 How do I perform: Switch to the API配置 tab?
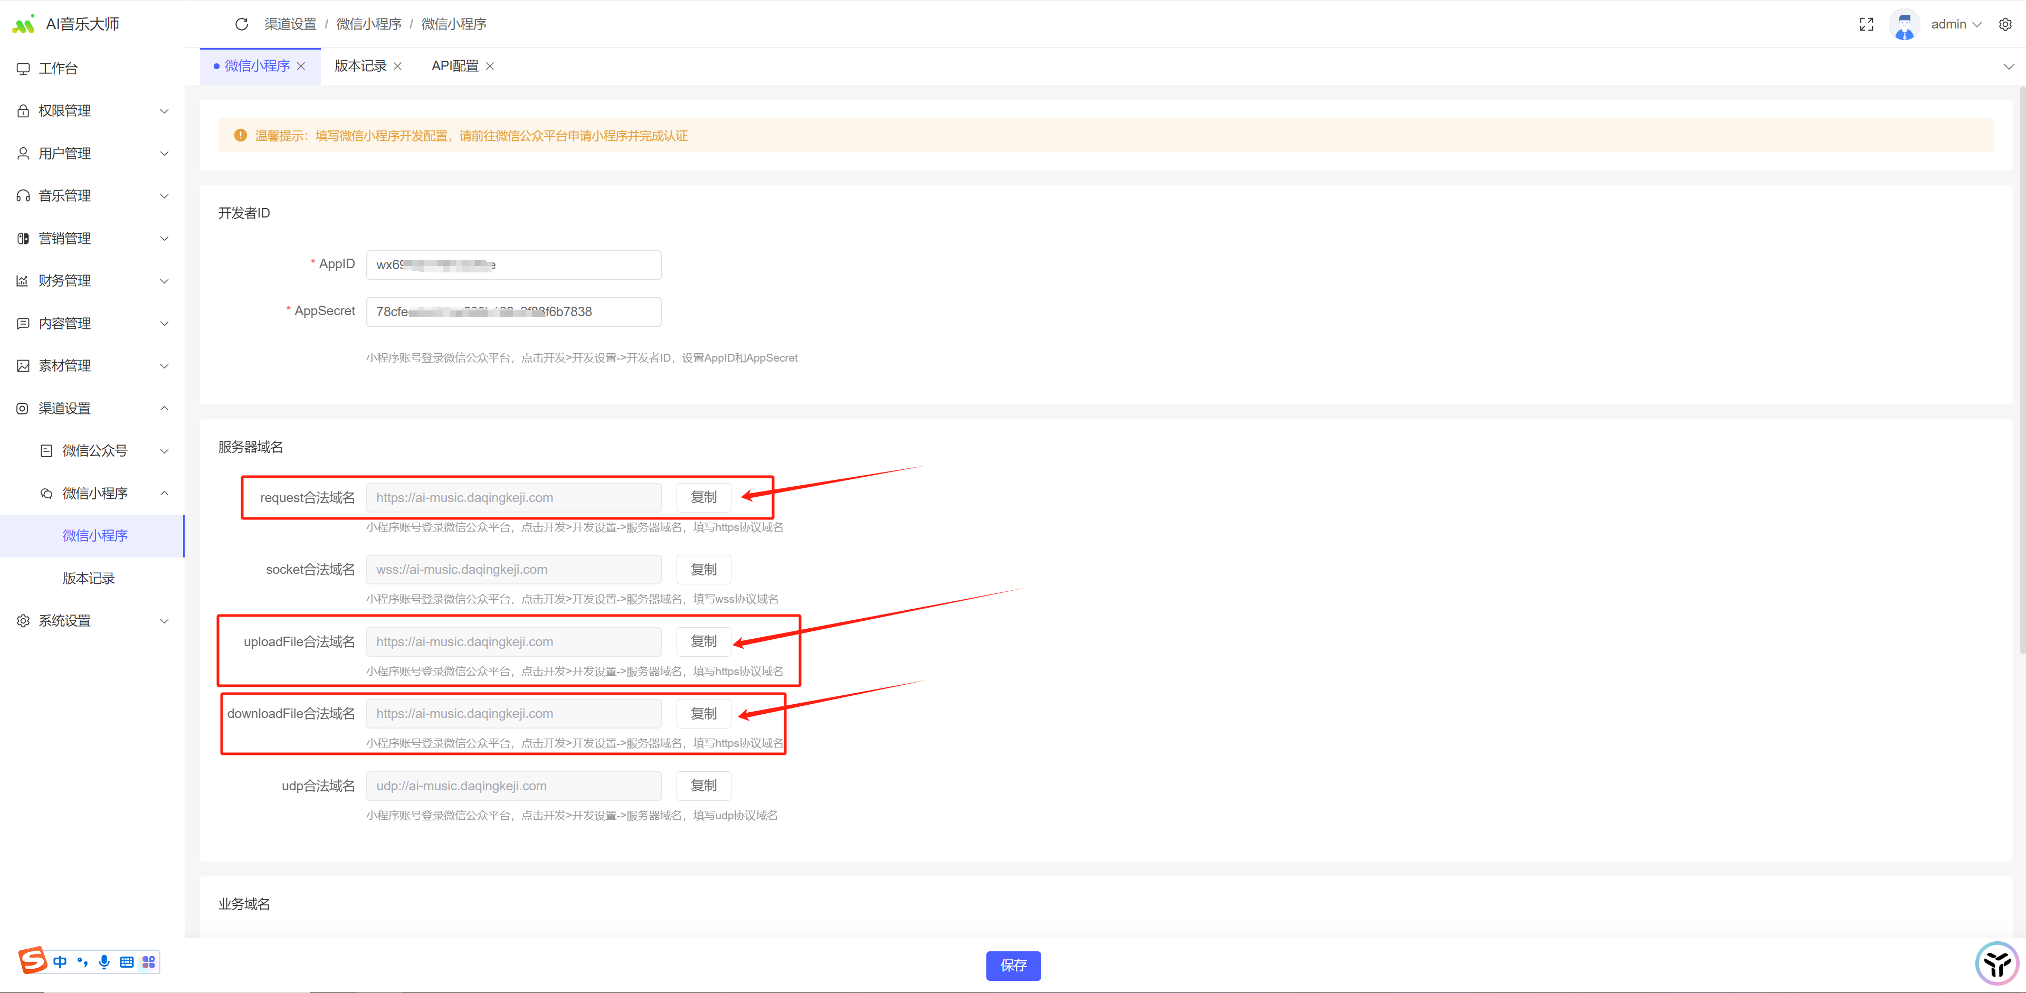pos(454,66)
